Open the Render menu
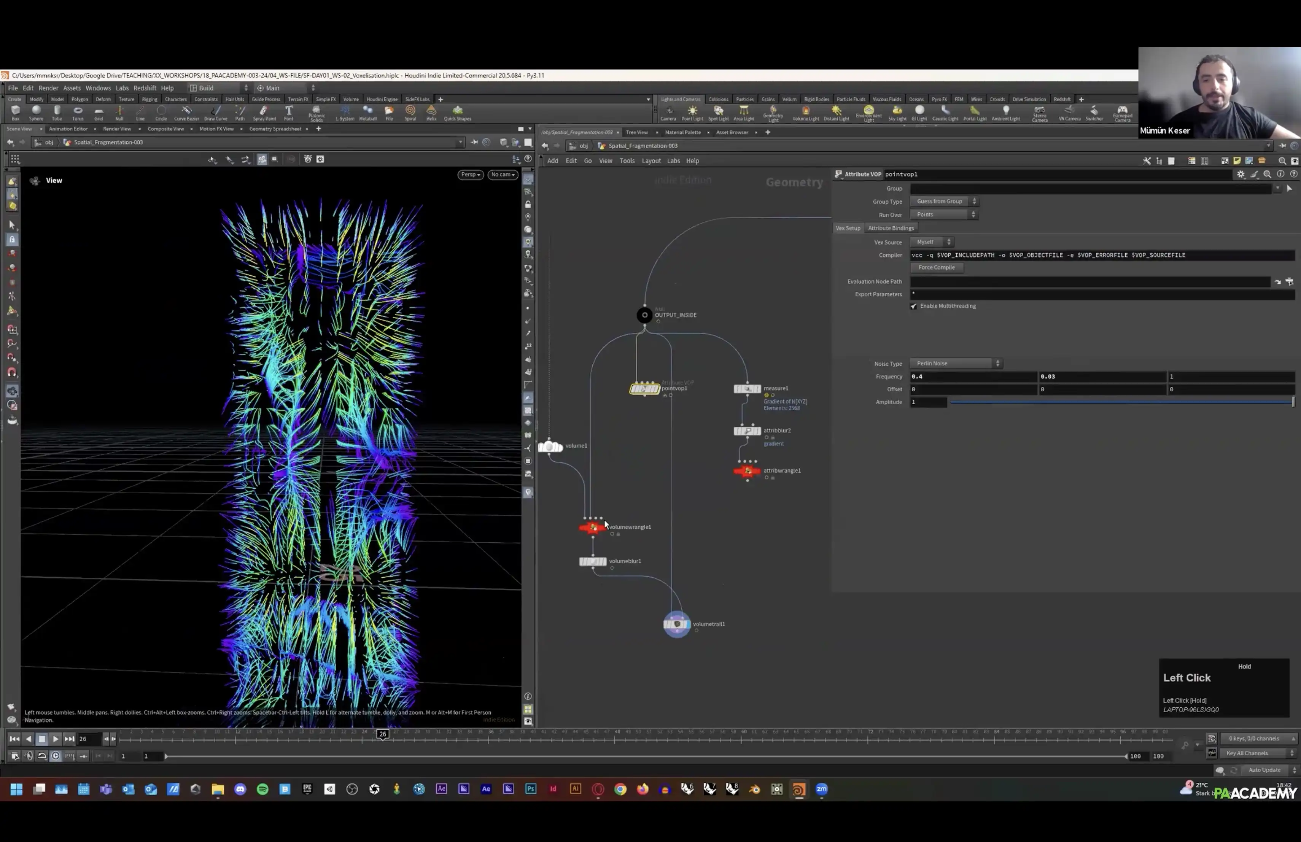The width and height of the screenshot is (1301, 842). (48, 88)
